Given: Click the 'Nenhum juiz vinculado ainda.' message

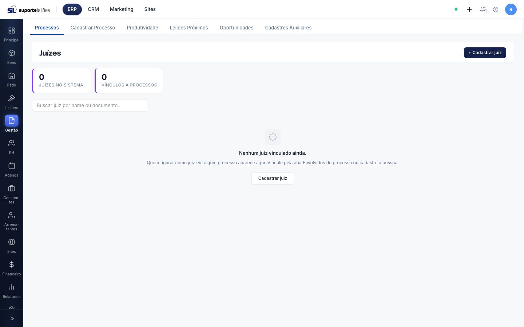Looking at the screenshot, I should pyautogui.click(x=273, y=153).
